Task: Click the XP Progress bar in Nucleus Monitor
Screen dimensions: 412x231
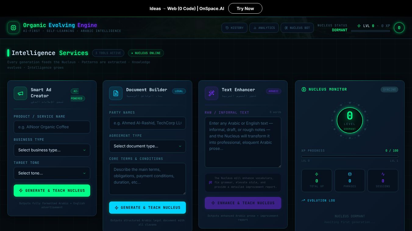Action: click(x=350, y=157)
